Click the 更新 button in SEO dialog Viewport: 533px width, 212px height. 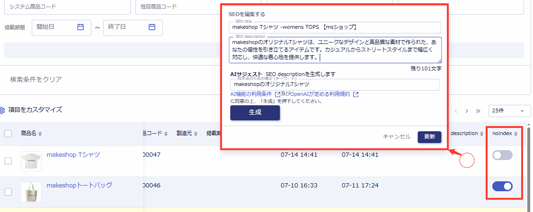click(429, 136)
